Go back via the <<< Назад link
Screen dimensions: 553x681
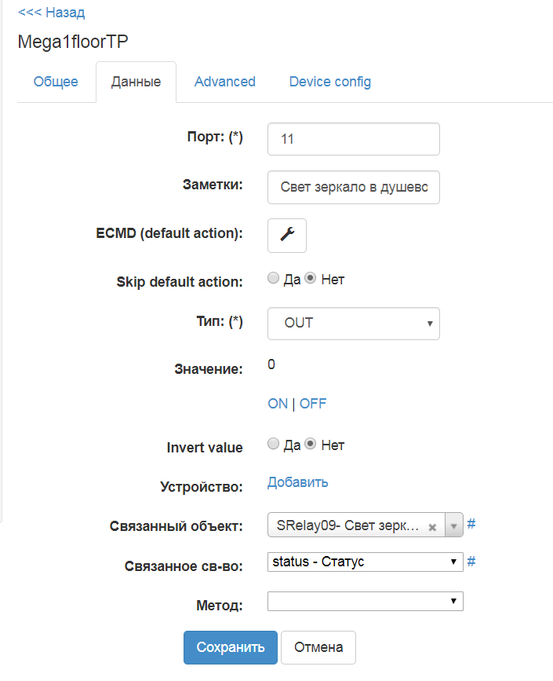point(51,13)
